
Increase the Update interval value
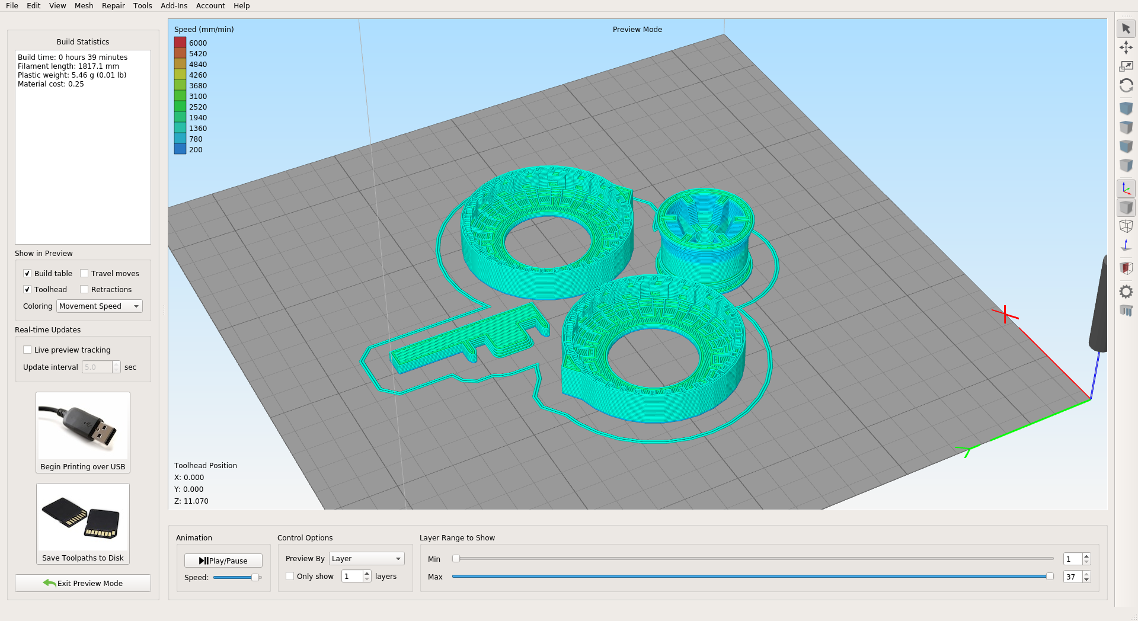click(x=116, y=364)
